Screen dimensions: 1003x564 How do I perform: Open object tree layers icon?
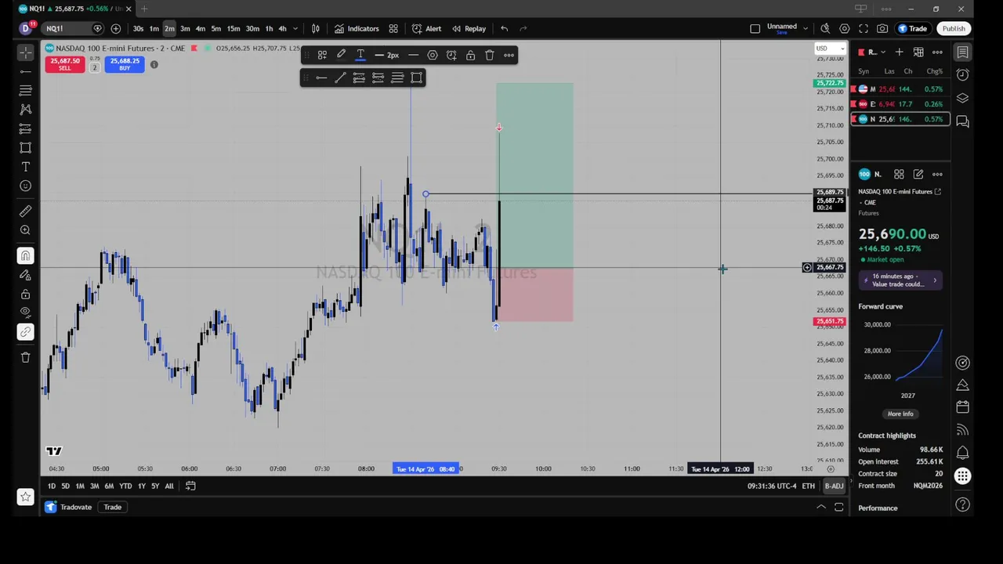[x=962, y=99]
